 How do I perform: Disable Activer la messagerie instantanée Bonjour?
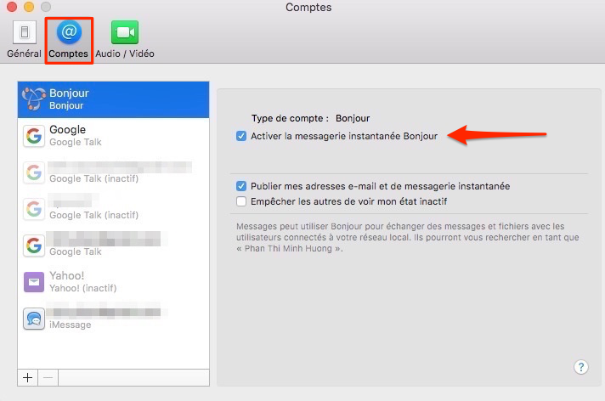tap(241, 136)
